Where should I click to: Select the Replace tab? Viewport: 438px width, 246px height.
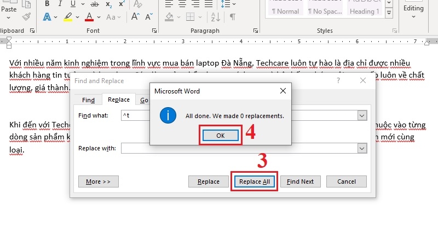click(x=119, y=99)
